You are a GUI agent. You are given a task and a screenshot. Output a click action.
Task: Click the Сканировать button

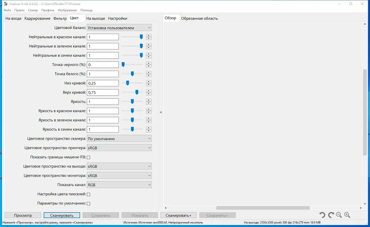pyautogui.click(x=61, y=215)
